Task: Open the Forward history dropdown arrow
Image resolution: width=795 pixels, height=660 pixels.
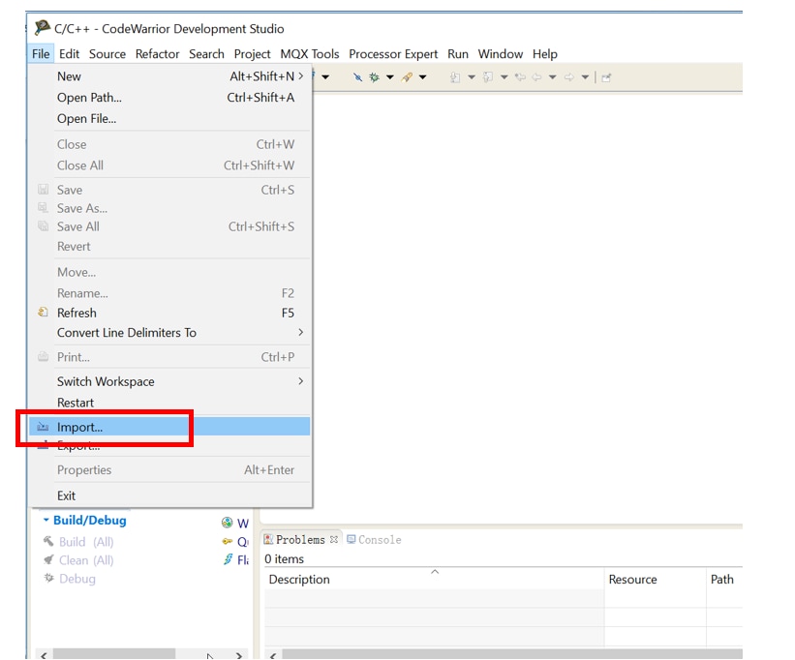Action: tap(585, 77)
